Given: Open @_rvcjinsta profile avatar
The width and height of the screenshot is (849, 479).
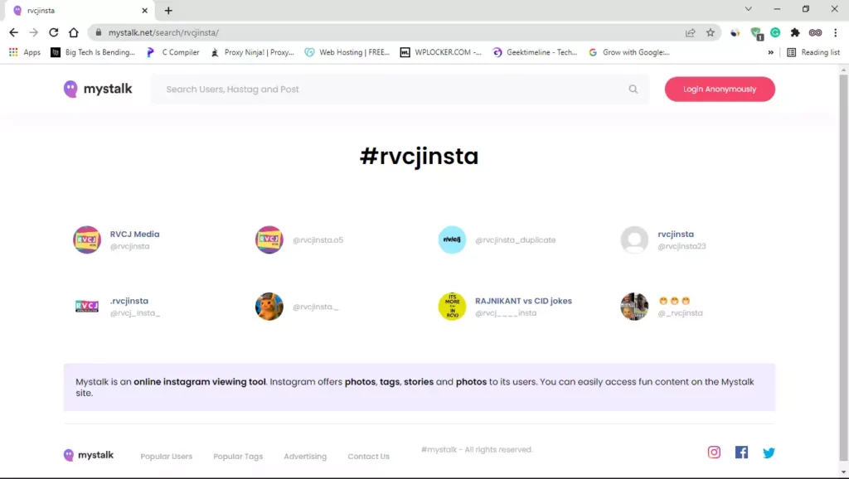Looking at the screenshot, I should coord(634,307).
